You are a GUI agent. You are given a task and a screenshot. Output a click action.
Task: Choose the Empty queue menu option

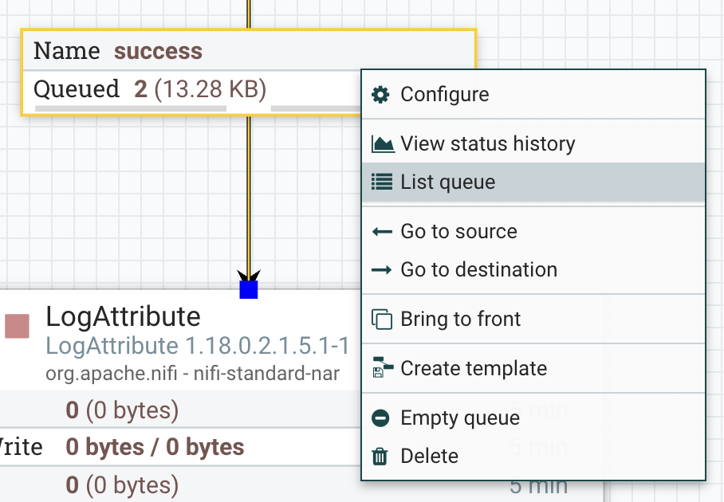[x=459, y=418]
